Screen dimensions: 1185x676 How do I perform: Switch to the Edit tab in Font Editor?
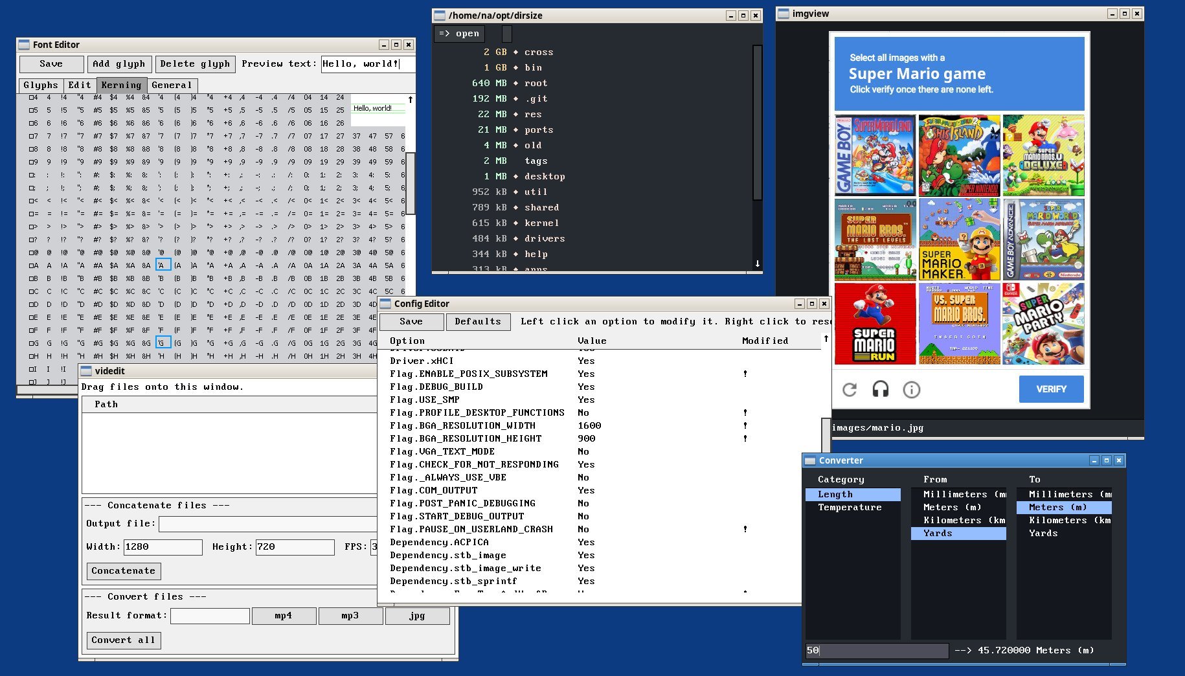click(x=80, y=85)
